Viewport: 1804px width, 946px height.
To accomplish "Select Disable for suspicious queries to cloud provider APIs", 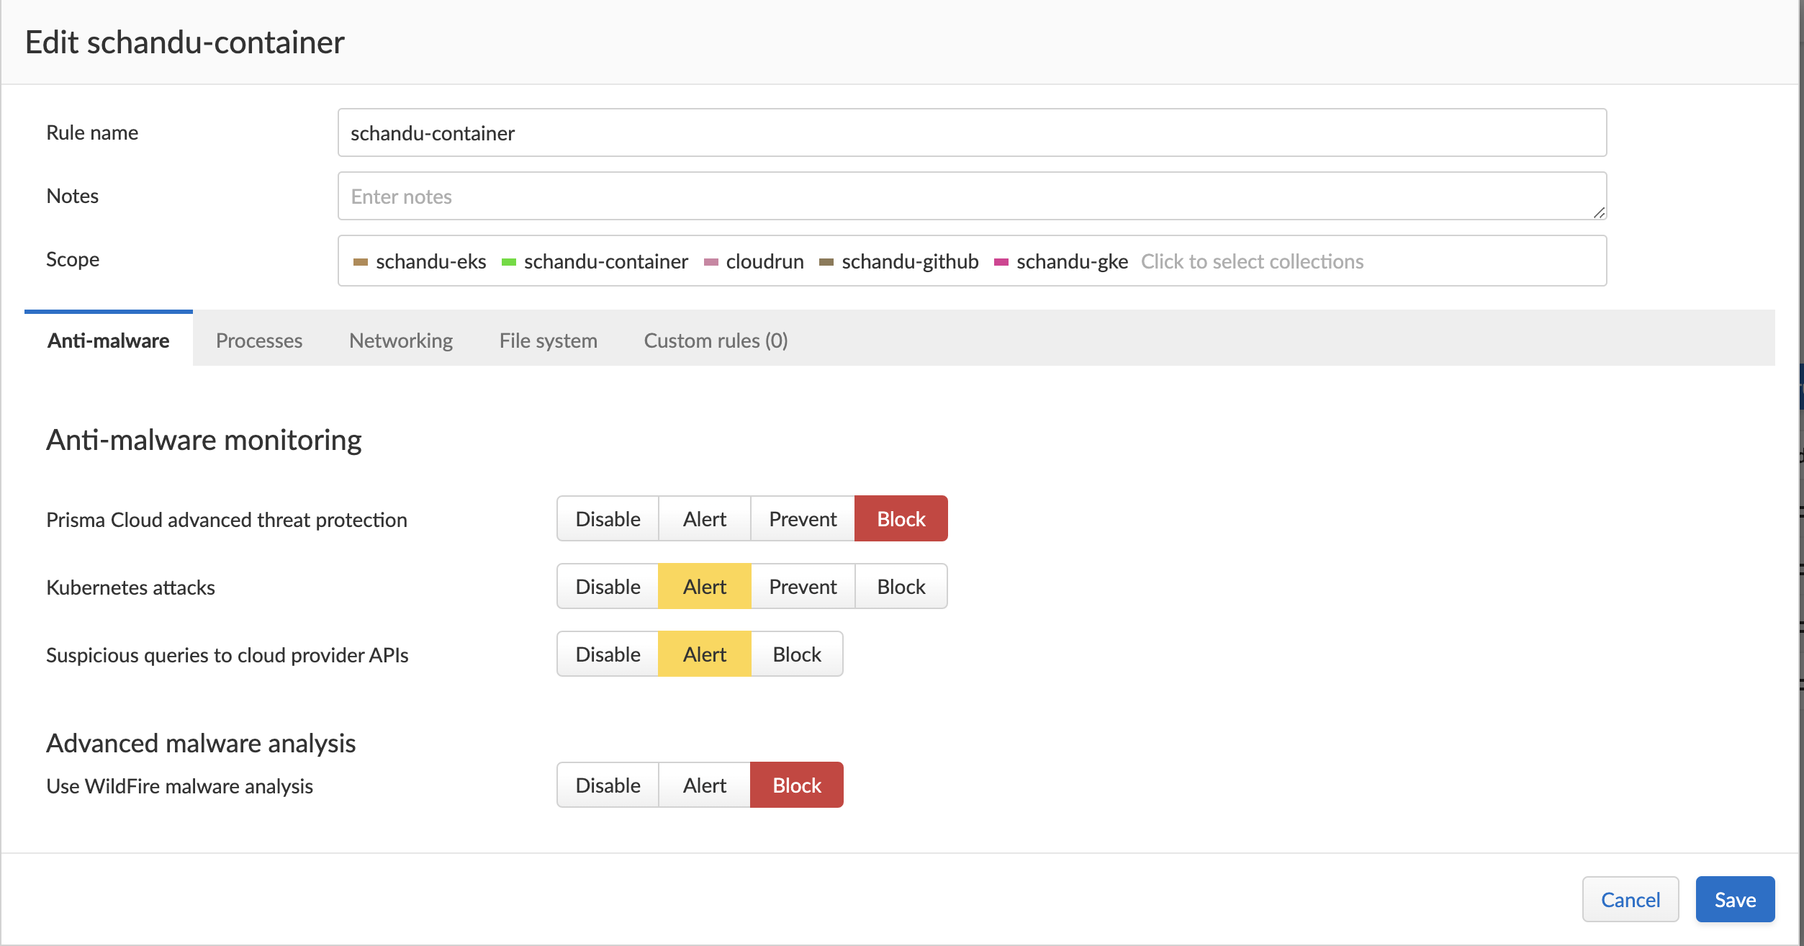I will click(x=608, y=654).
